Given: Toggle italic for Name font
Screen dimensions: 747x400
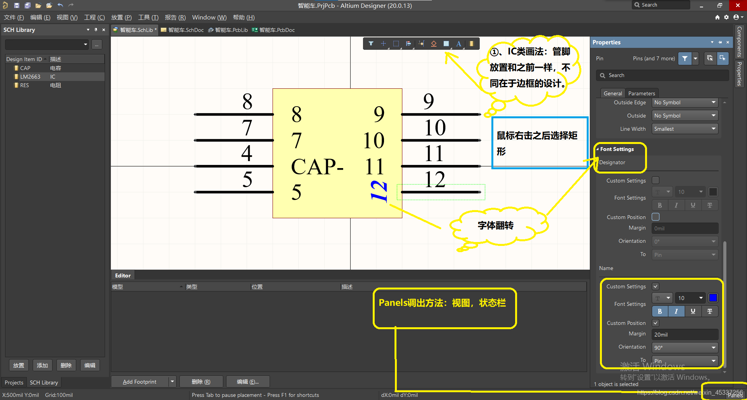Looking at the screenshot, I should 676,311.
